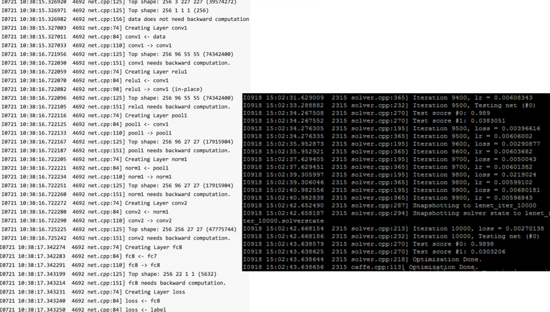Select the 'Creating Layer norm1' line
Viewport: 550px width, 312px height.
[x=94, y=159]
